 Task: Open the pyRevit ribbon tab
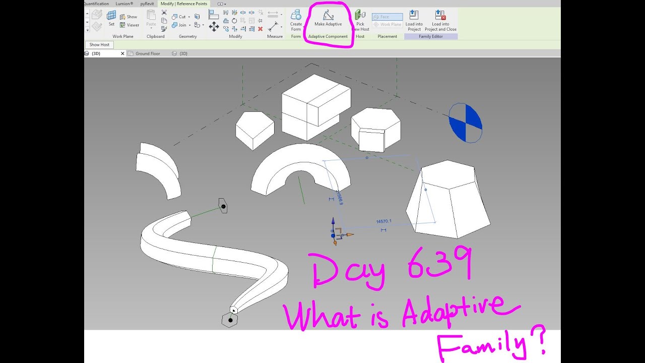click(x=148, y=4)
